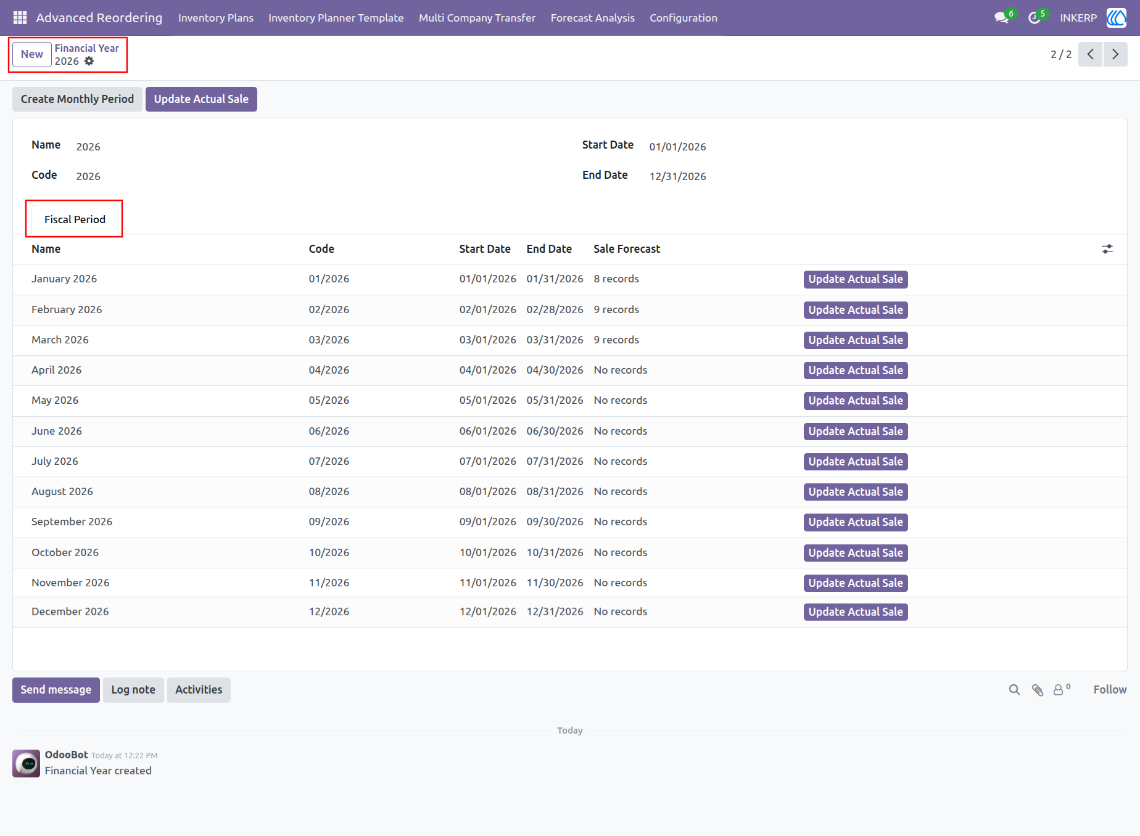Click the top Update Actual Sale button
Image resolution: width=1140 pixels, height=836 pixels.
pos(201,99)
